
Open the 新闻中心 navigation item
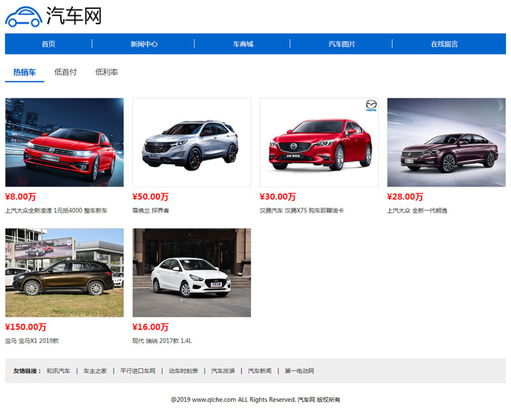pos(144,44)
